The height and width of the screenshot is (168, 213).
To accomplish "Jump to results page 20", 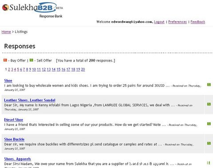I will [83, 69].
